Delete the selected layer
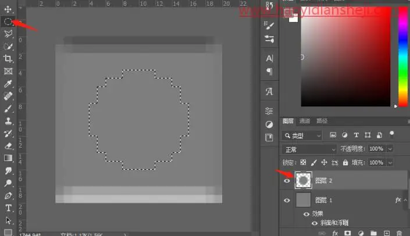Viewport: 410px width, 236px height. click(399, 233)
